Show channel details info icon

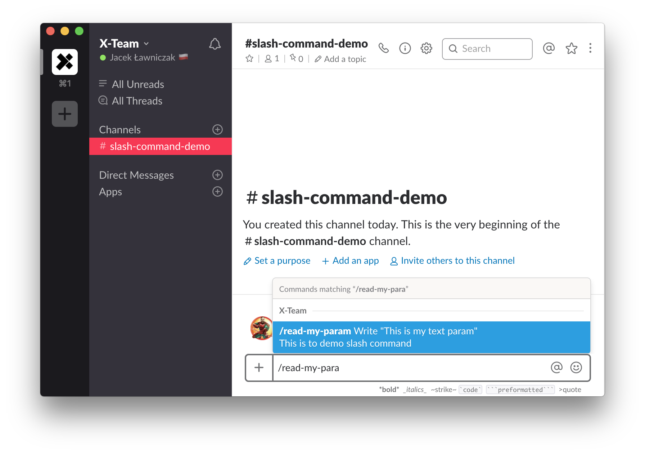[x=405, y=48]
